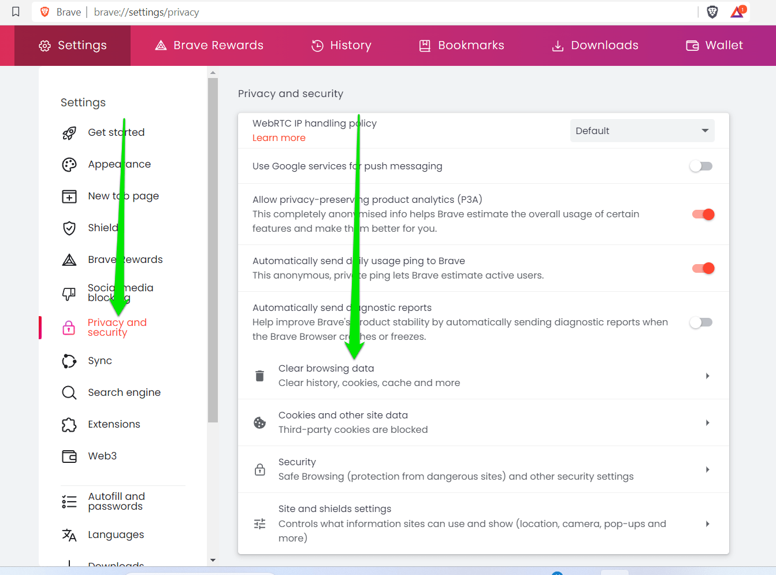The image size is (776, 575).
Task: Click the 'Third-party cookies are blocked' text
Action: click(x=353, y=430)
